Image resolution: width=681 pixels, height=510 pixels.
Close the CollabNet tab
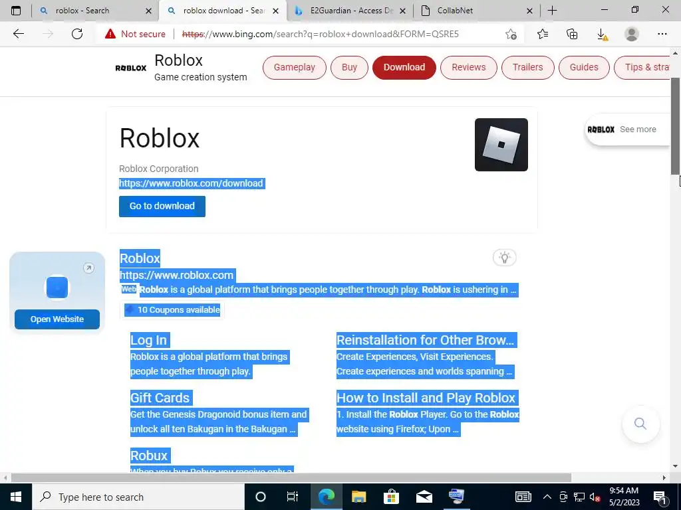[529, 11]
